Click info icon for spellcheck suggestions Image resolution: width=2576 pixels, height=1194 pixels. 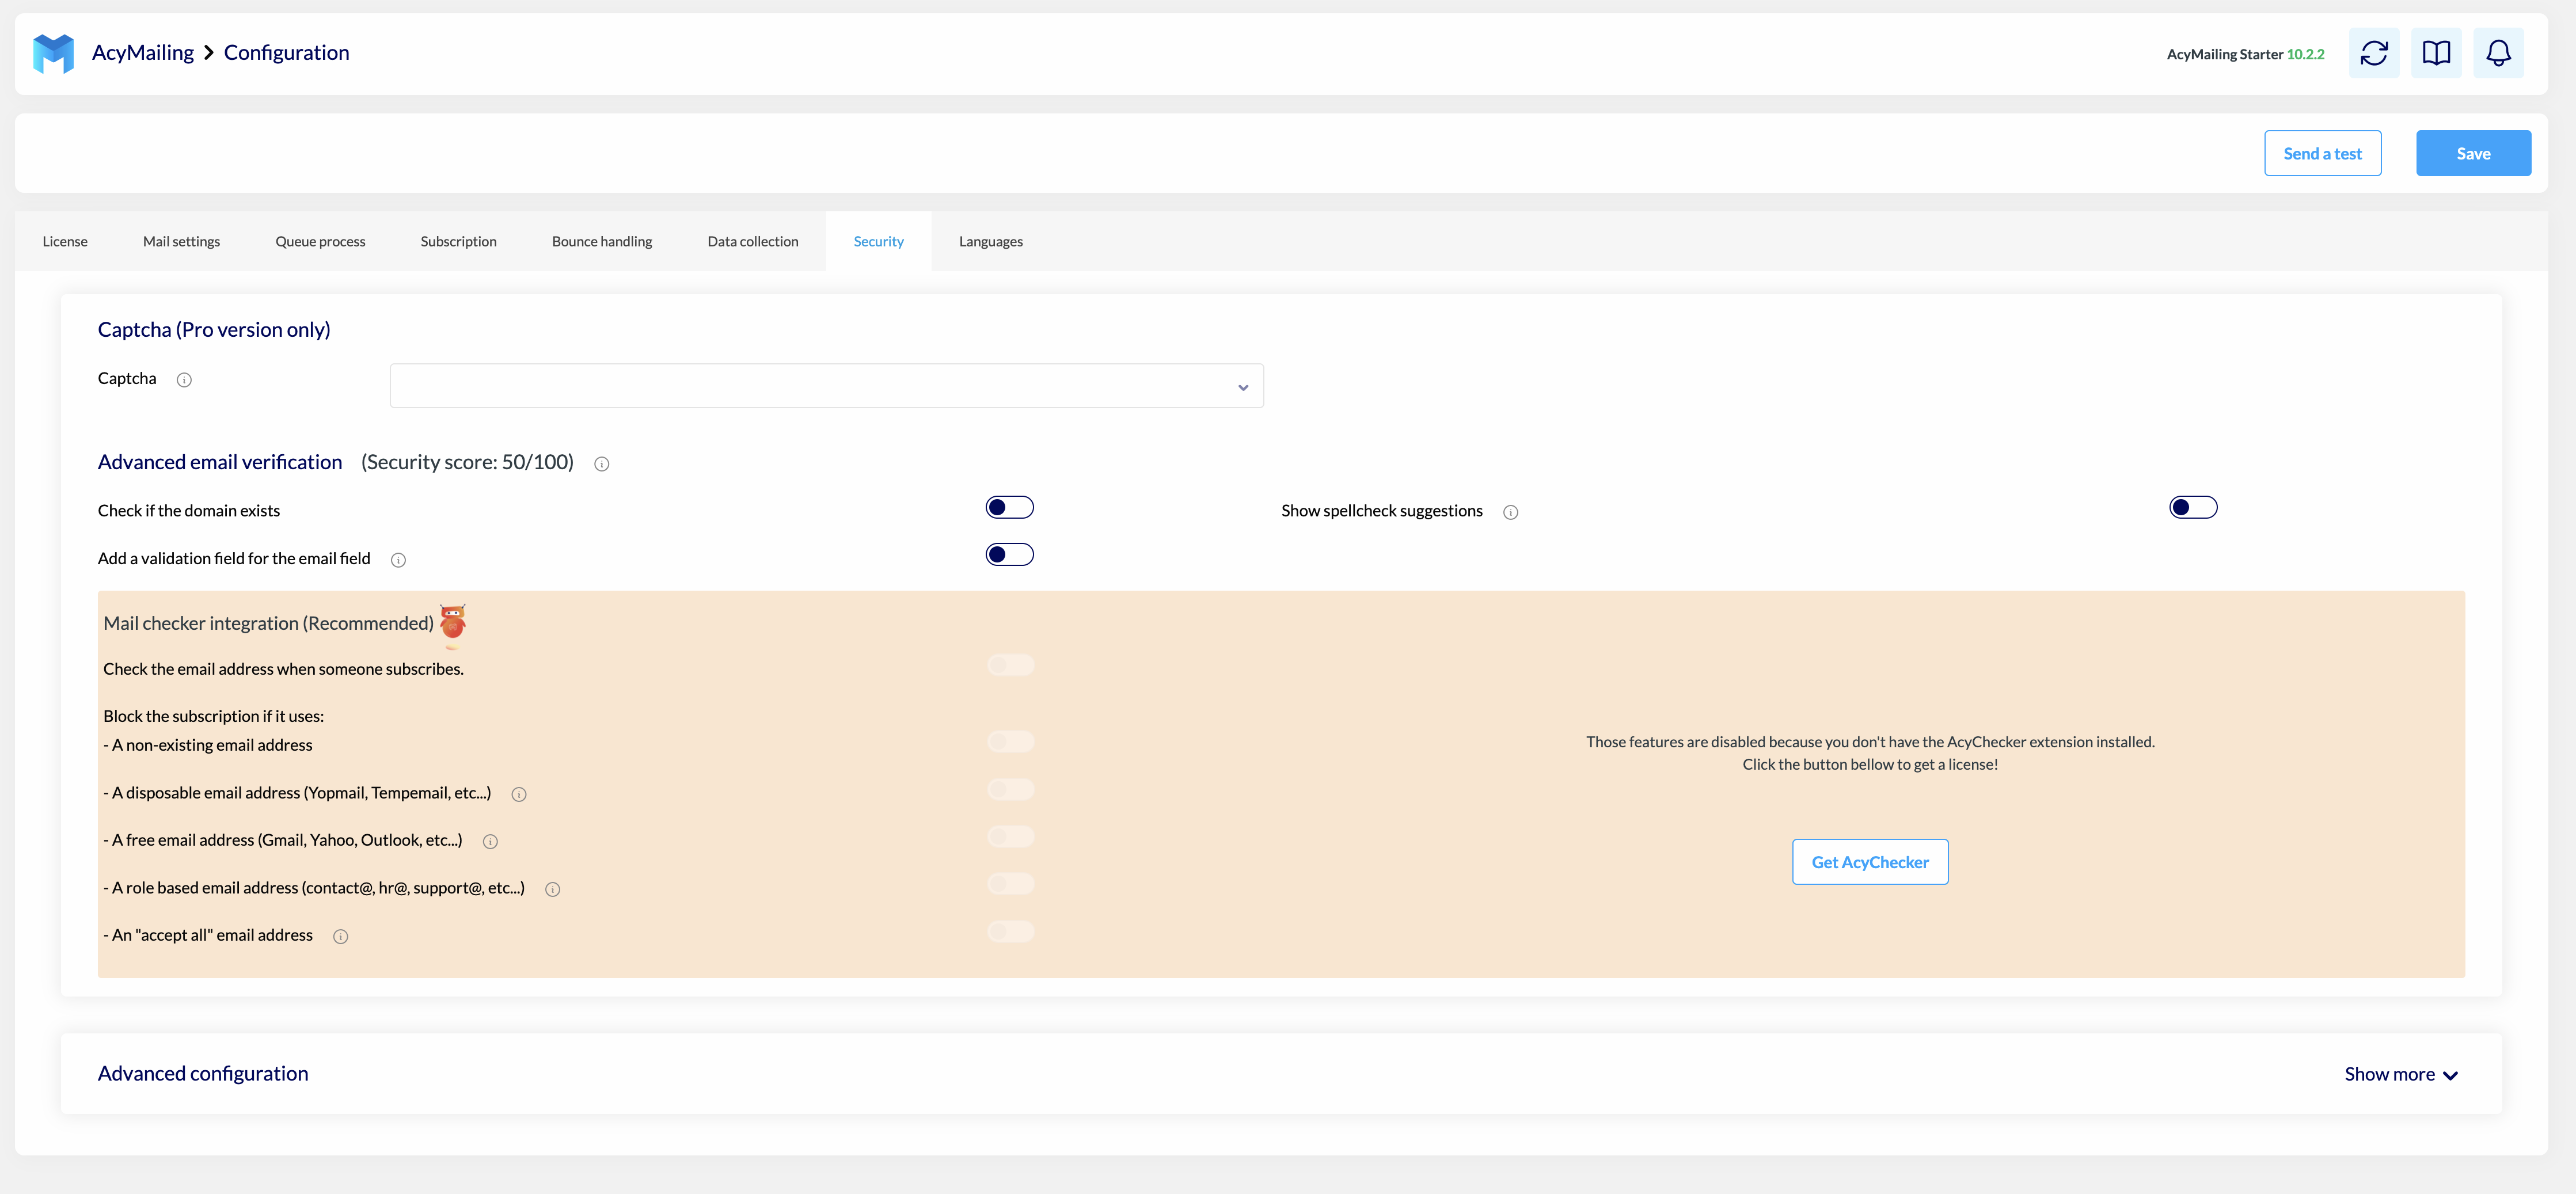tap(1511, 512)
